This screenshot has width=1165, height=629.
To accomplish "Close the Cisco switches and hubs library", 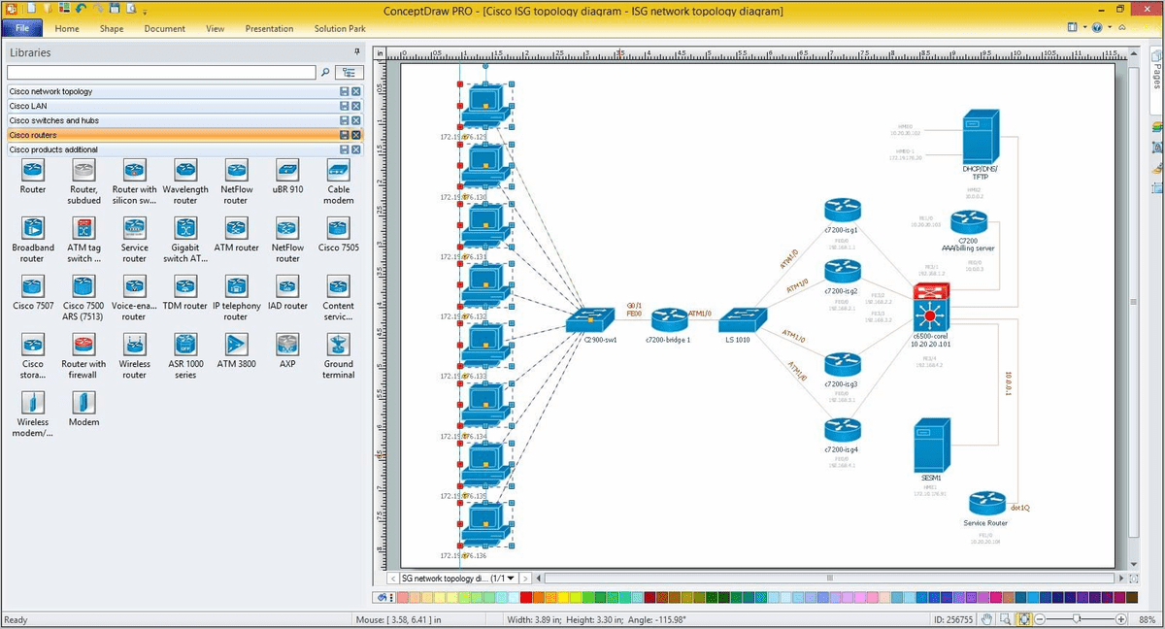I will pyautogui.click(x=356, y=119).
